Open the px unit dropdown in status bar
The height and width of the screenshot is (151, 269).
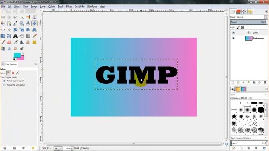pyautogui.click(x=58, y=148)
